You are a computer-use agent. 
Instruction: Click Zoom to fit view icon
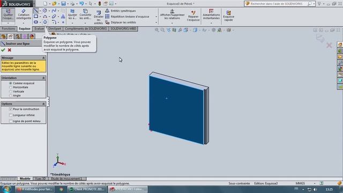coord(157,30)
